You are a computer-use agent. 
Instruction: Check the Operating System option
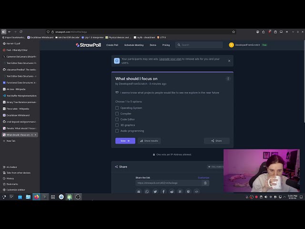(x=117, y=108)
